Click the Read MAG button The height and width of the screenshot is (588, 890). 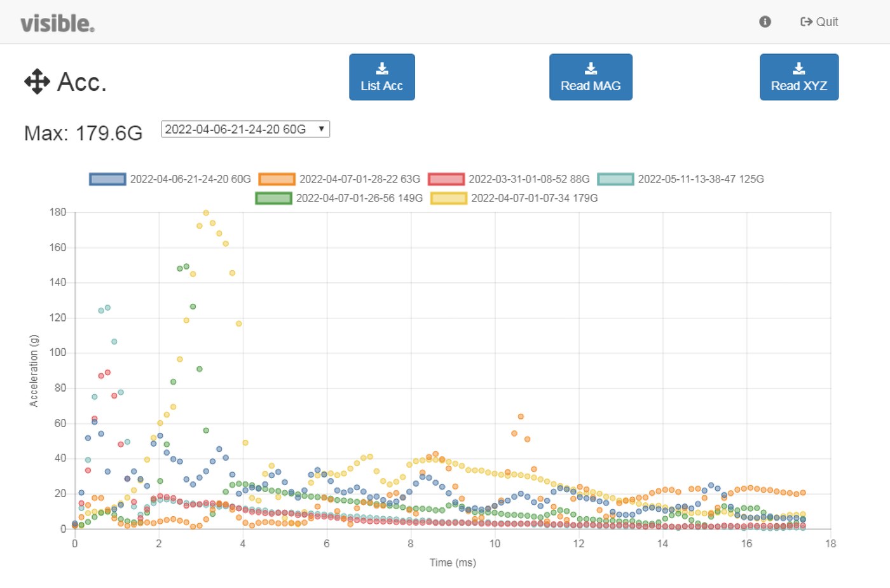coord(591,77)
